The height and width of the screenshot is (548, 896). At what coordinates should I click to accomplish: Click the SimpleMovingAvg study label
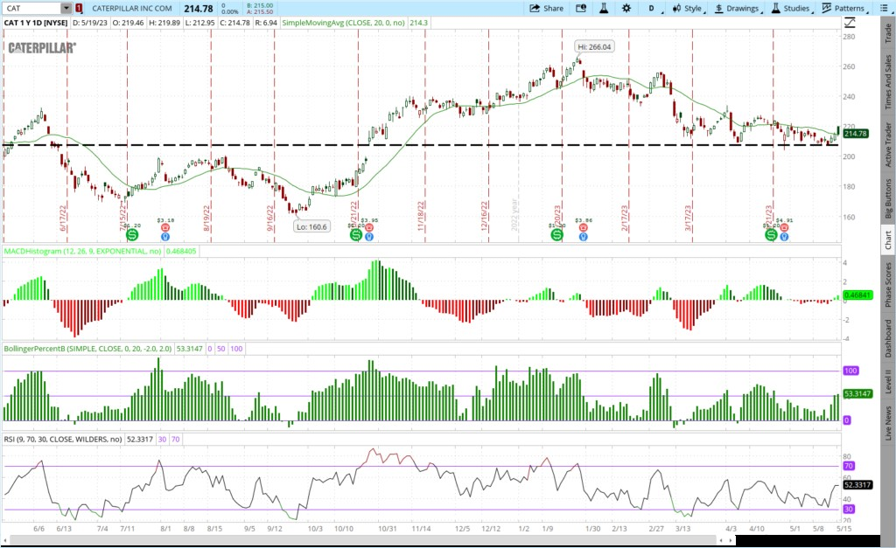coord(343,23)
